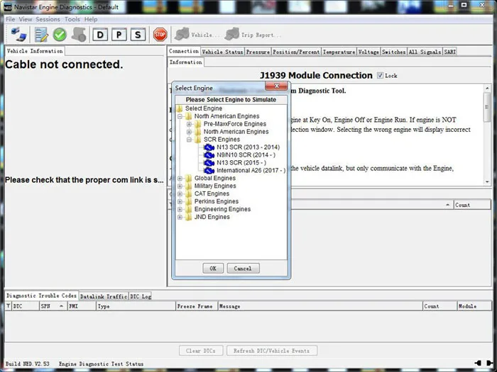Click the grayed engine toolbar icon
This screenshot has width=497, height=372.
coord(79,35)
